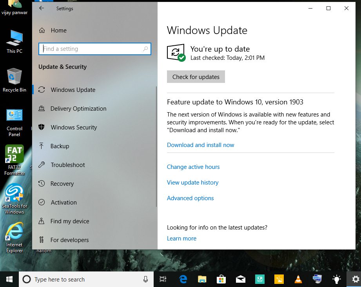The image size is (361, 287).
Task: Click Type here to search box
Action: (x=86, y=279)
